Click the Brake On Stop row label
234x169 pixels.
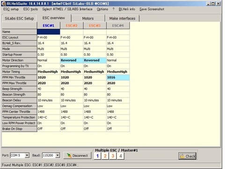[19, 129]
